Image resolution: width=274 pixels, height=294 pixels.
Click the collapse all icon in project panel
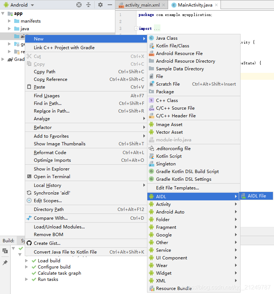point(88,5)
